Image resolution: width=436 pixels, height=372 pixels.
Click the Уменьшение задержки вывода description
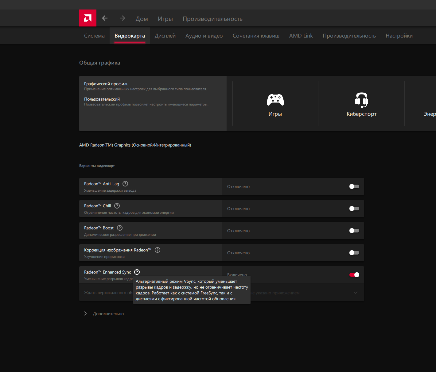[110, 190]
